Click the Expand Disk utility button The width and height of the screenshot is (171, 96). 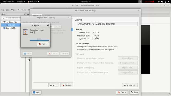(128, 68)
